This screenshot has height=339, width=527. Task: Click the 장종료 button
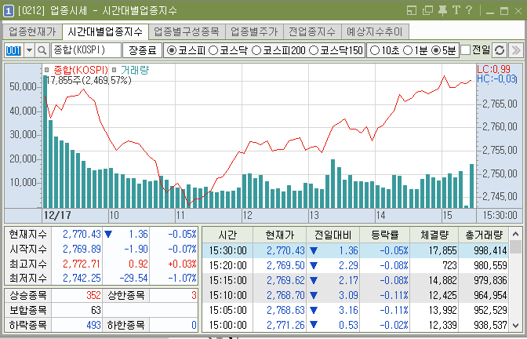(x=143, y=50)
